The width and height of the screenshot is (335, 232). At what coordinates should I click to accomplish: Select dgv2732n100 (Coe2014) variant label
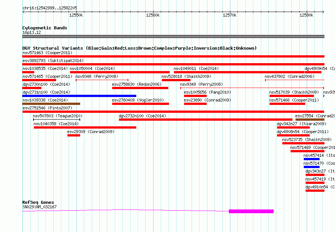pyautogui.click(x=142, y=116)
